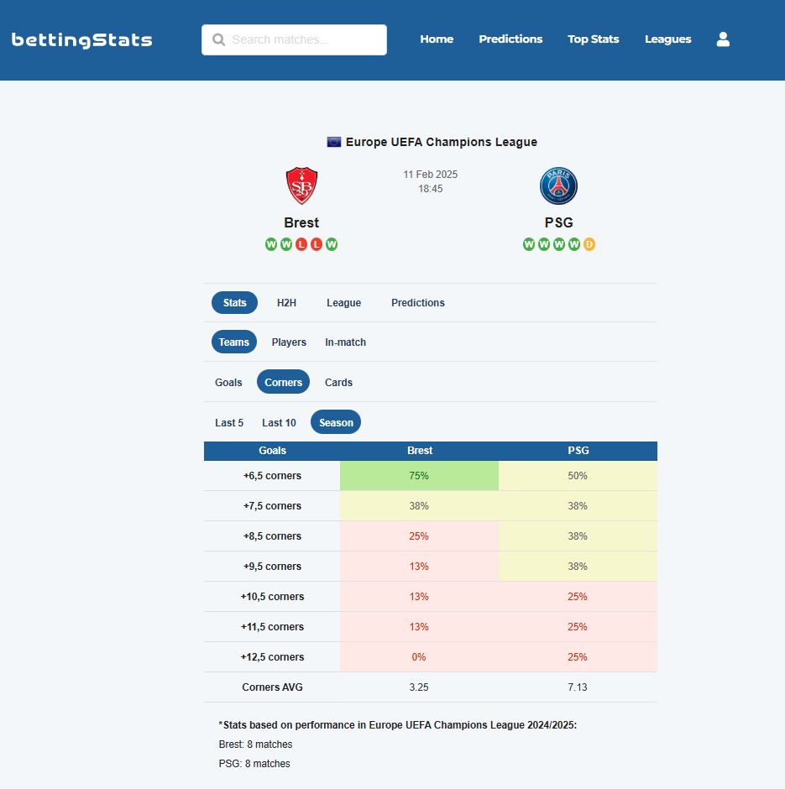Click the Europe flag icon
785x789 pixels.
(333, 142)
